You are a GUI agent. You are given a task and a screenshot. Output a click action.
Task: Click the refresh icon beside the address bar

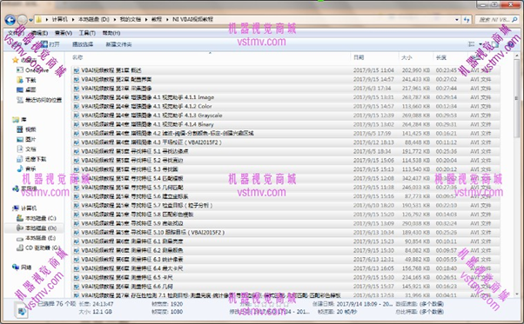[467, 20]
